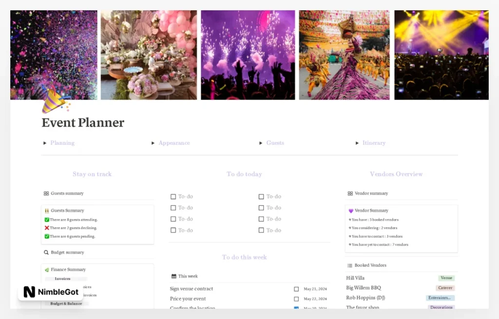
Task: Click the This week calendar icon
Action: point(173,276)
